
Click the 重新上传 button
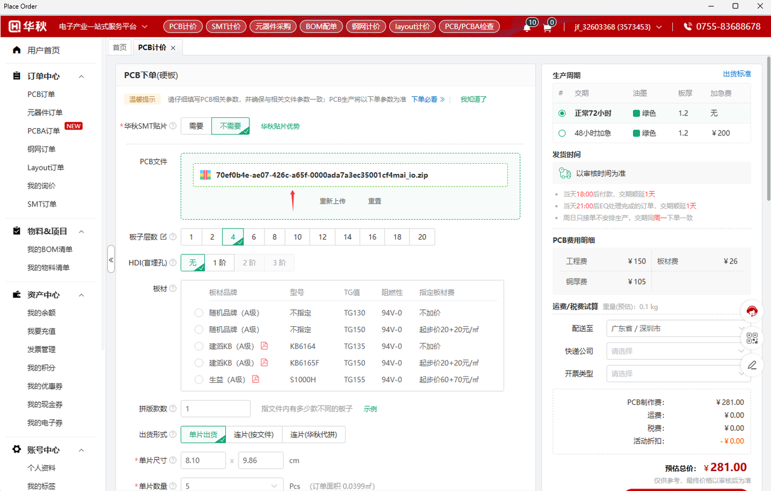(332, 201)
